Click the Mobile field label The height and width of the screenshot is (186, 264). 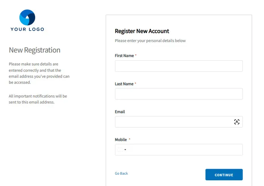(121, 140)
